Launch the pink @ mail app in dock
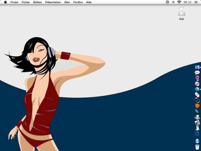The height and width of the screenshot is (151, 201). pyautogui.click(x=197, y=78)
